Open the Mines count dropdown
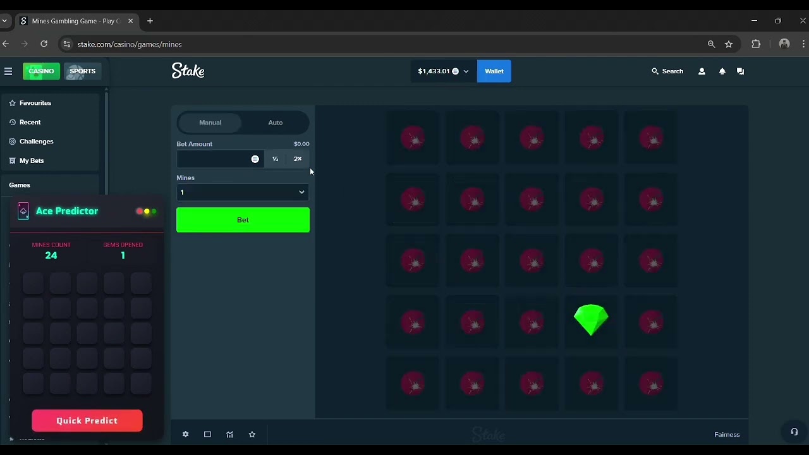 [x=243, y=192]
